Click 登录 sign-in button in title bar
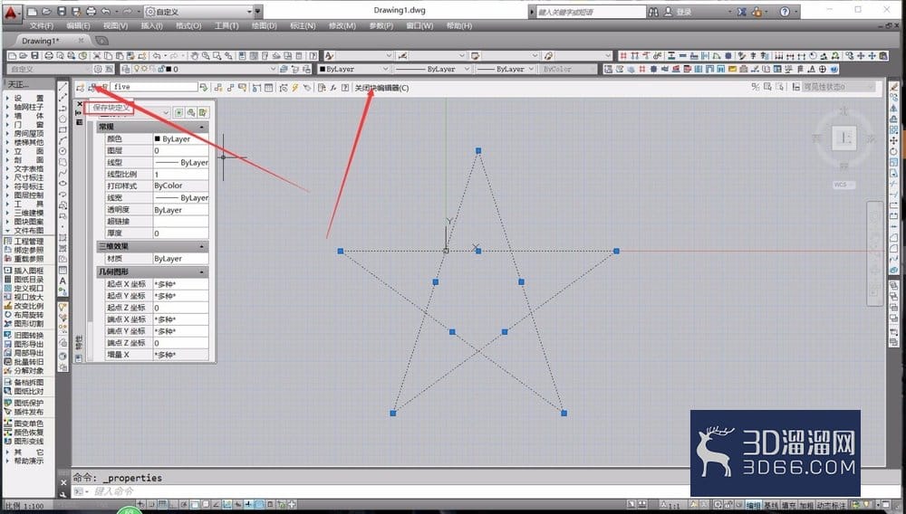The height and width of the screenshot is (514, 906). (679, 12)
